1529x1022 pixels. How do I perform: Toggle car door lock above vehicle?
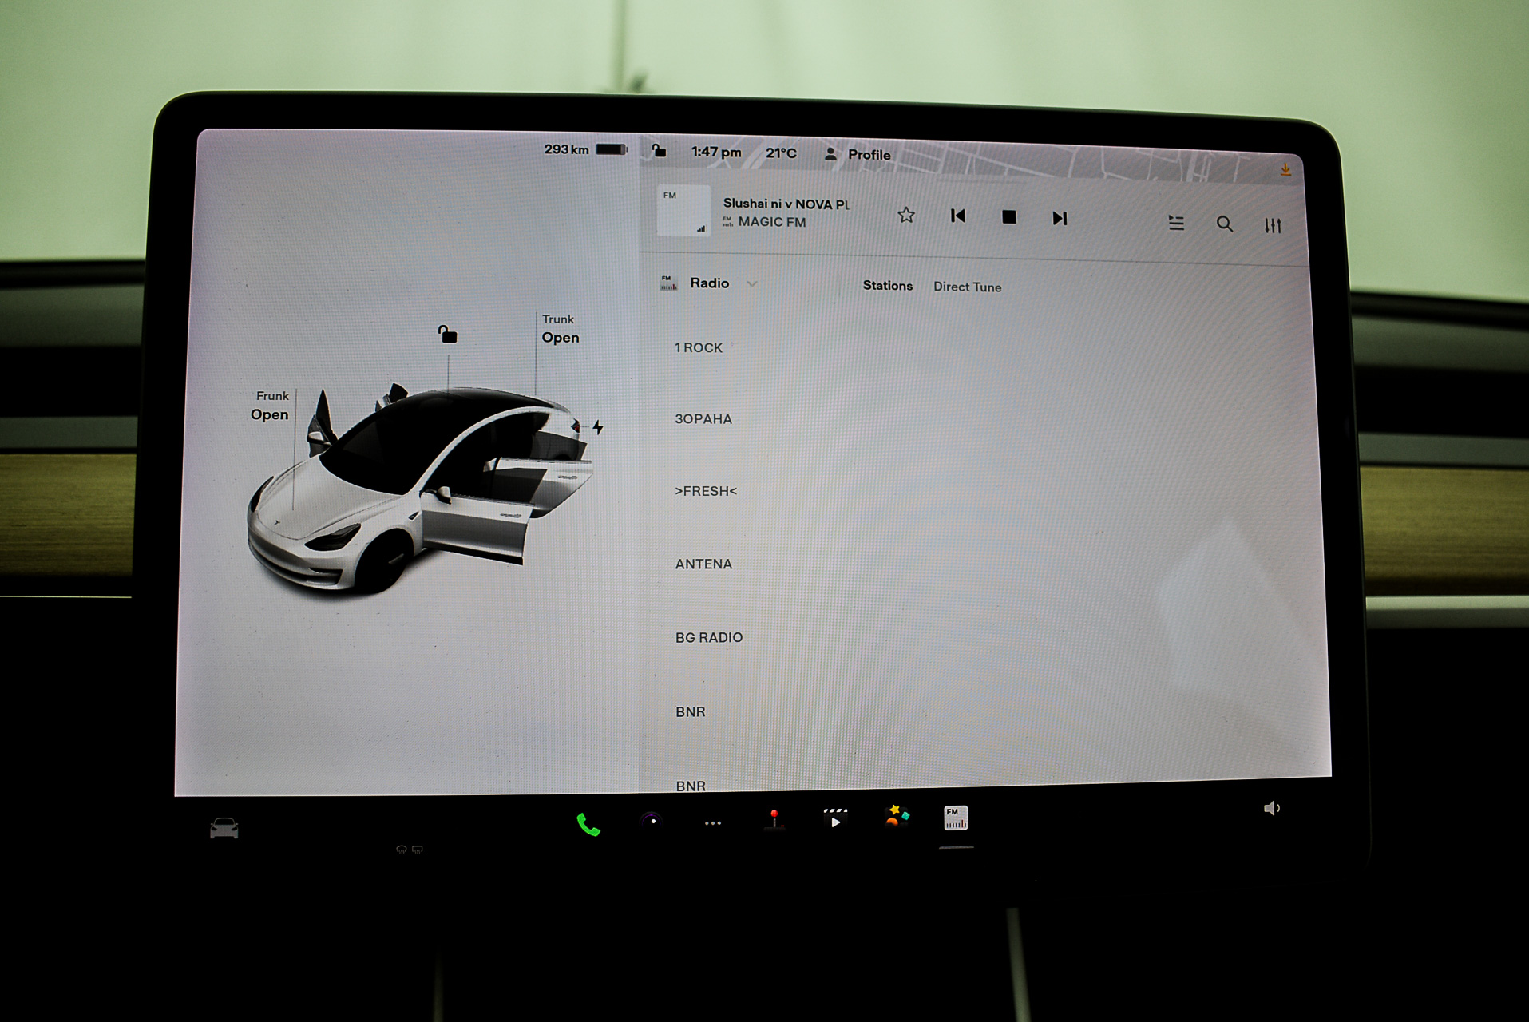[x=447, y=334]
